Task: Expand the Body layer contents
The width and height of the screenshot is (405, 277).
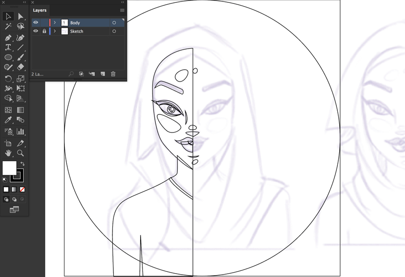Action: pyautogui.click(x=55, y=22)
